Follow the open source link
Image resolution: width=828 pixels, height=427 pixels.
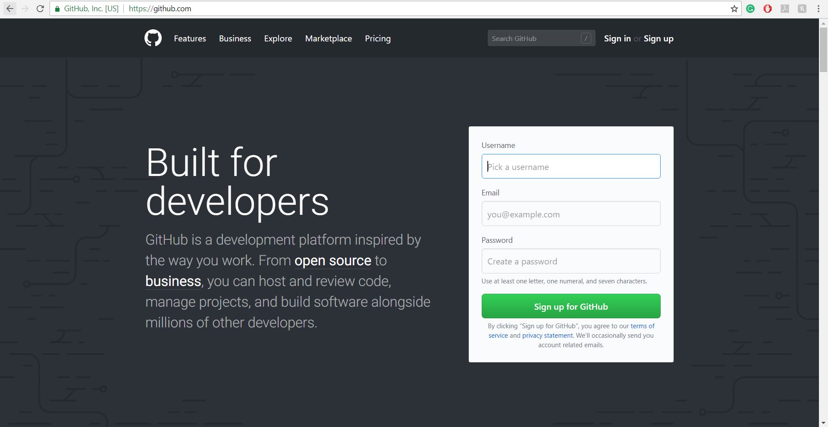tap(333, 261)
